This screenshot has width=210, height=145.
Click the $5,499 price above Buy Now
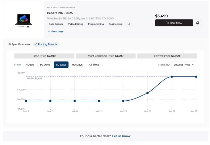coord(162,16)
